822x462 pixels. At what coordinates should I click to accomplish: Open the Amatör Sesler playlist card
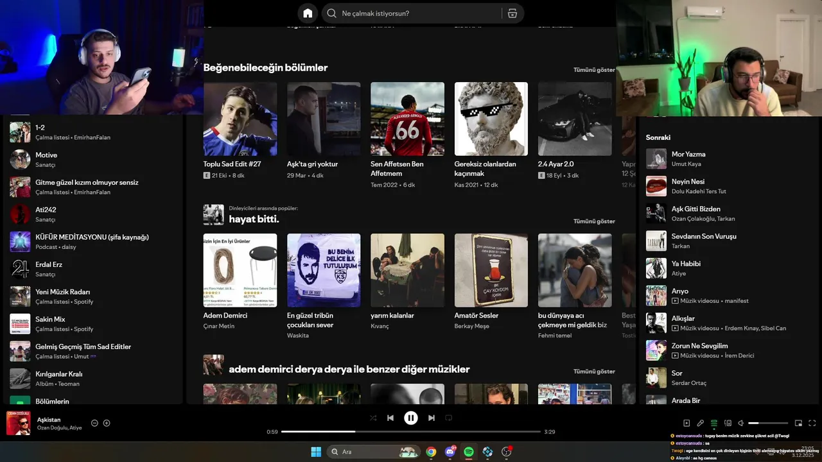click(x=491, y=281)
